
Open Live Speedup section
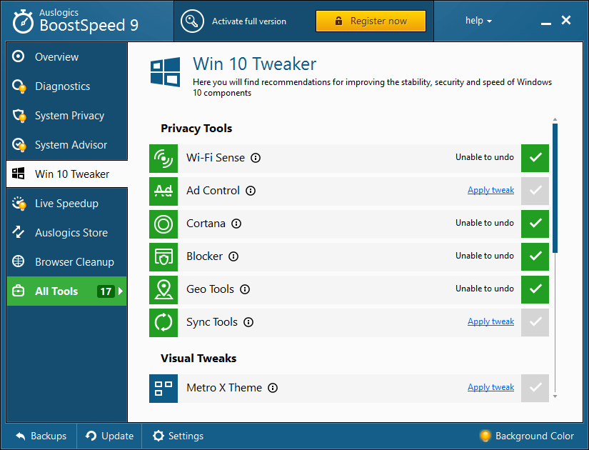[x=67, y=204]
